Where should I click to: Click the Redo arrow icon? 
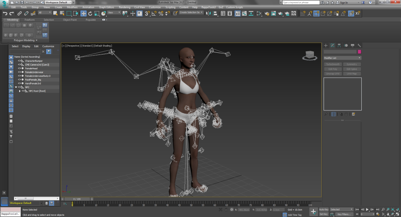12,14
